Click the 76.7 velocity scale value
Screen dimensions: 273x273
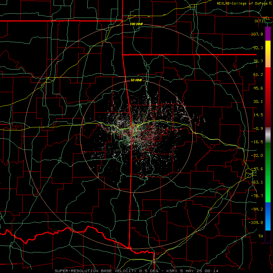pyautogui.click(x=258, y=61)
